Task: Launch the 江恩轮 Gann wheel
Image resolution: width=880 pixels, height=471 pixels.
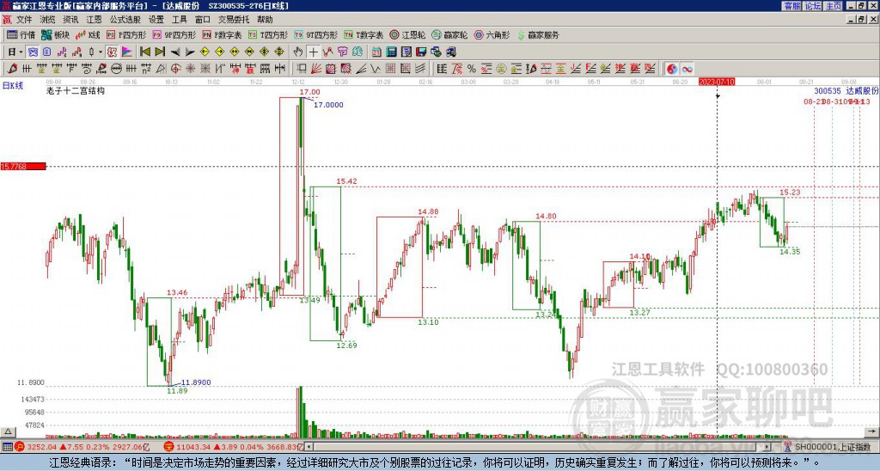Action: [407, 34]
